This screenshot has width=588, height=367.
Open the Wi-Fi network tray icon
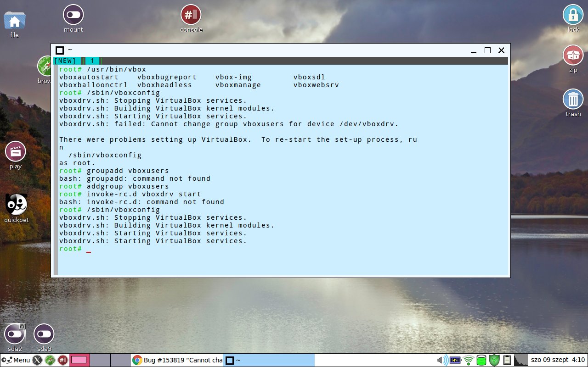469,360
